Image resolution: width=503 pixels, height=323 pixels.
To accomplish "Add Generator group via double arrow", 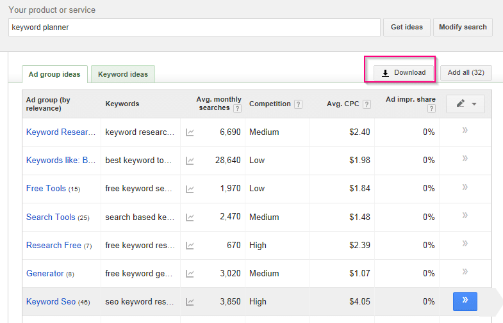I will tap(465, 271).
